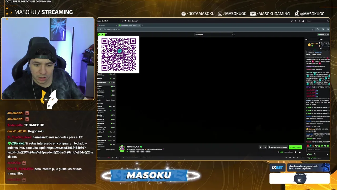
Task: Click the lower 'Mostrar Menos' in the sidebar
Action: (x=110, y=150)
